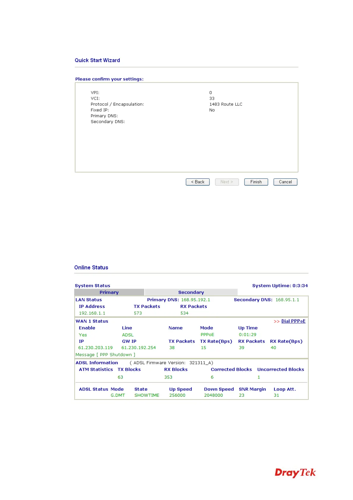Select SNR Margin value 23
The width and height of the screenshot is (353, 500).
pos(241,395)
